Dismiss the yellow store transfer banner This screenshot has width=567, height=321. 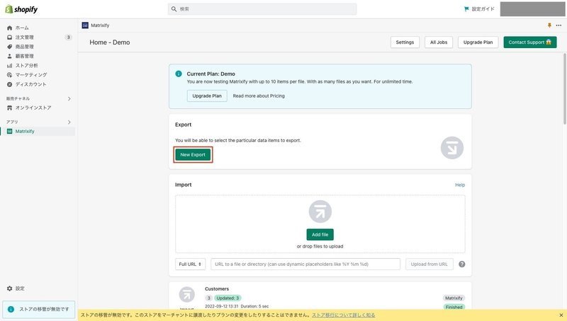point(561,315)
